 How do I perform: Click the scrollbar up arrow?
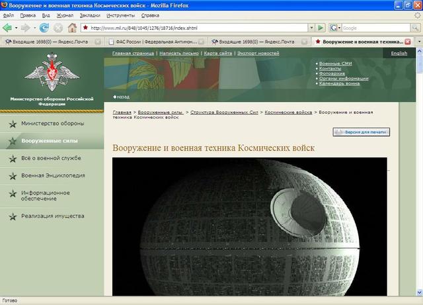pyautogui.click(x=420, y=50)
